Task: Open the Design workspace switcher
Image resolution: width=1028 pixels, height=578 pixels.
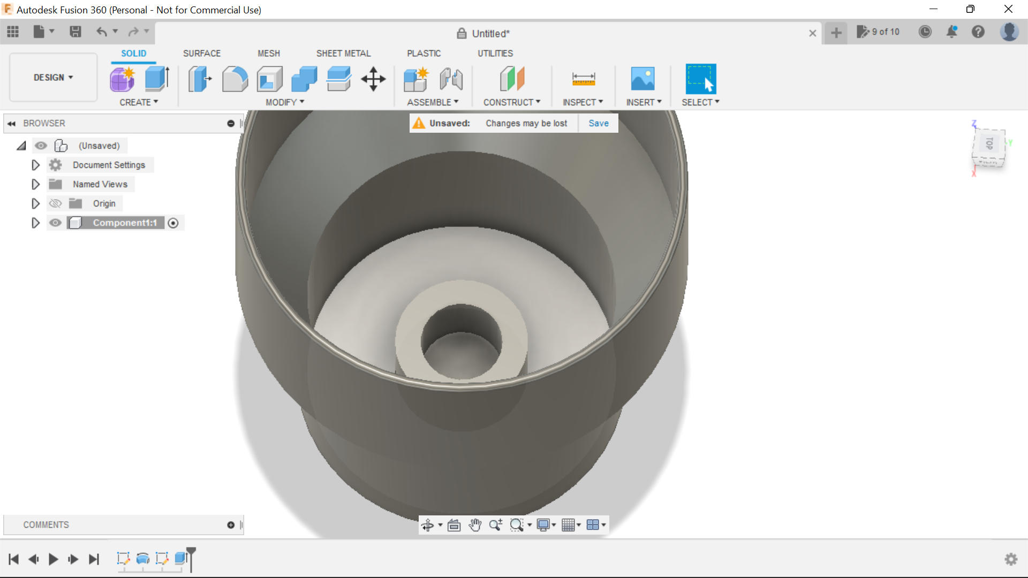Action: [x=52, y=77]
